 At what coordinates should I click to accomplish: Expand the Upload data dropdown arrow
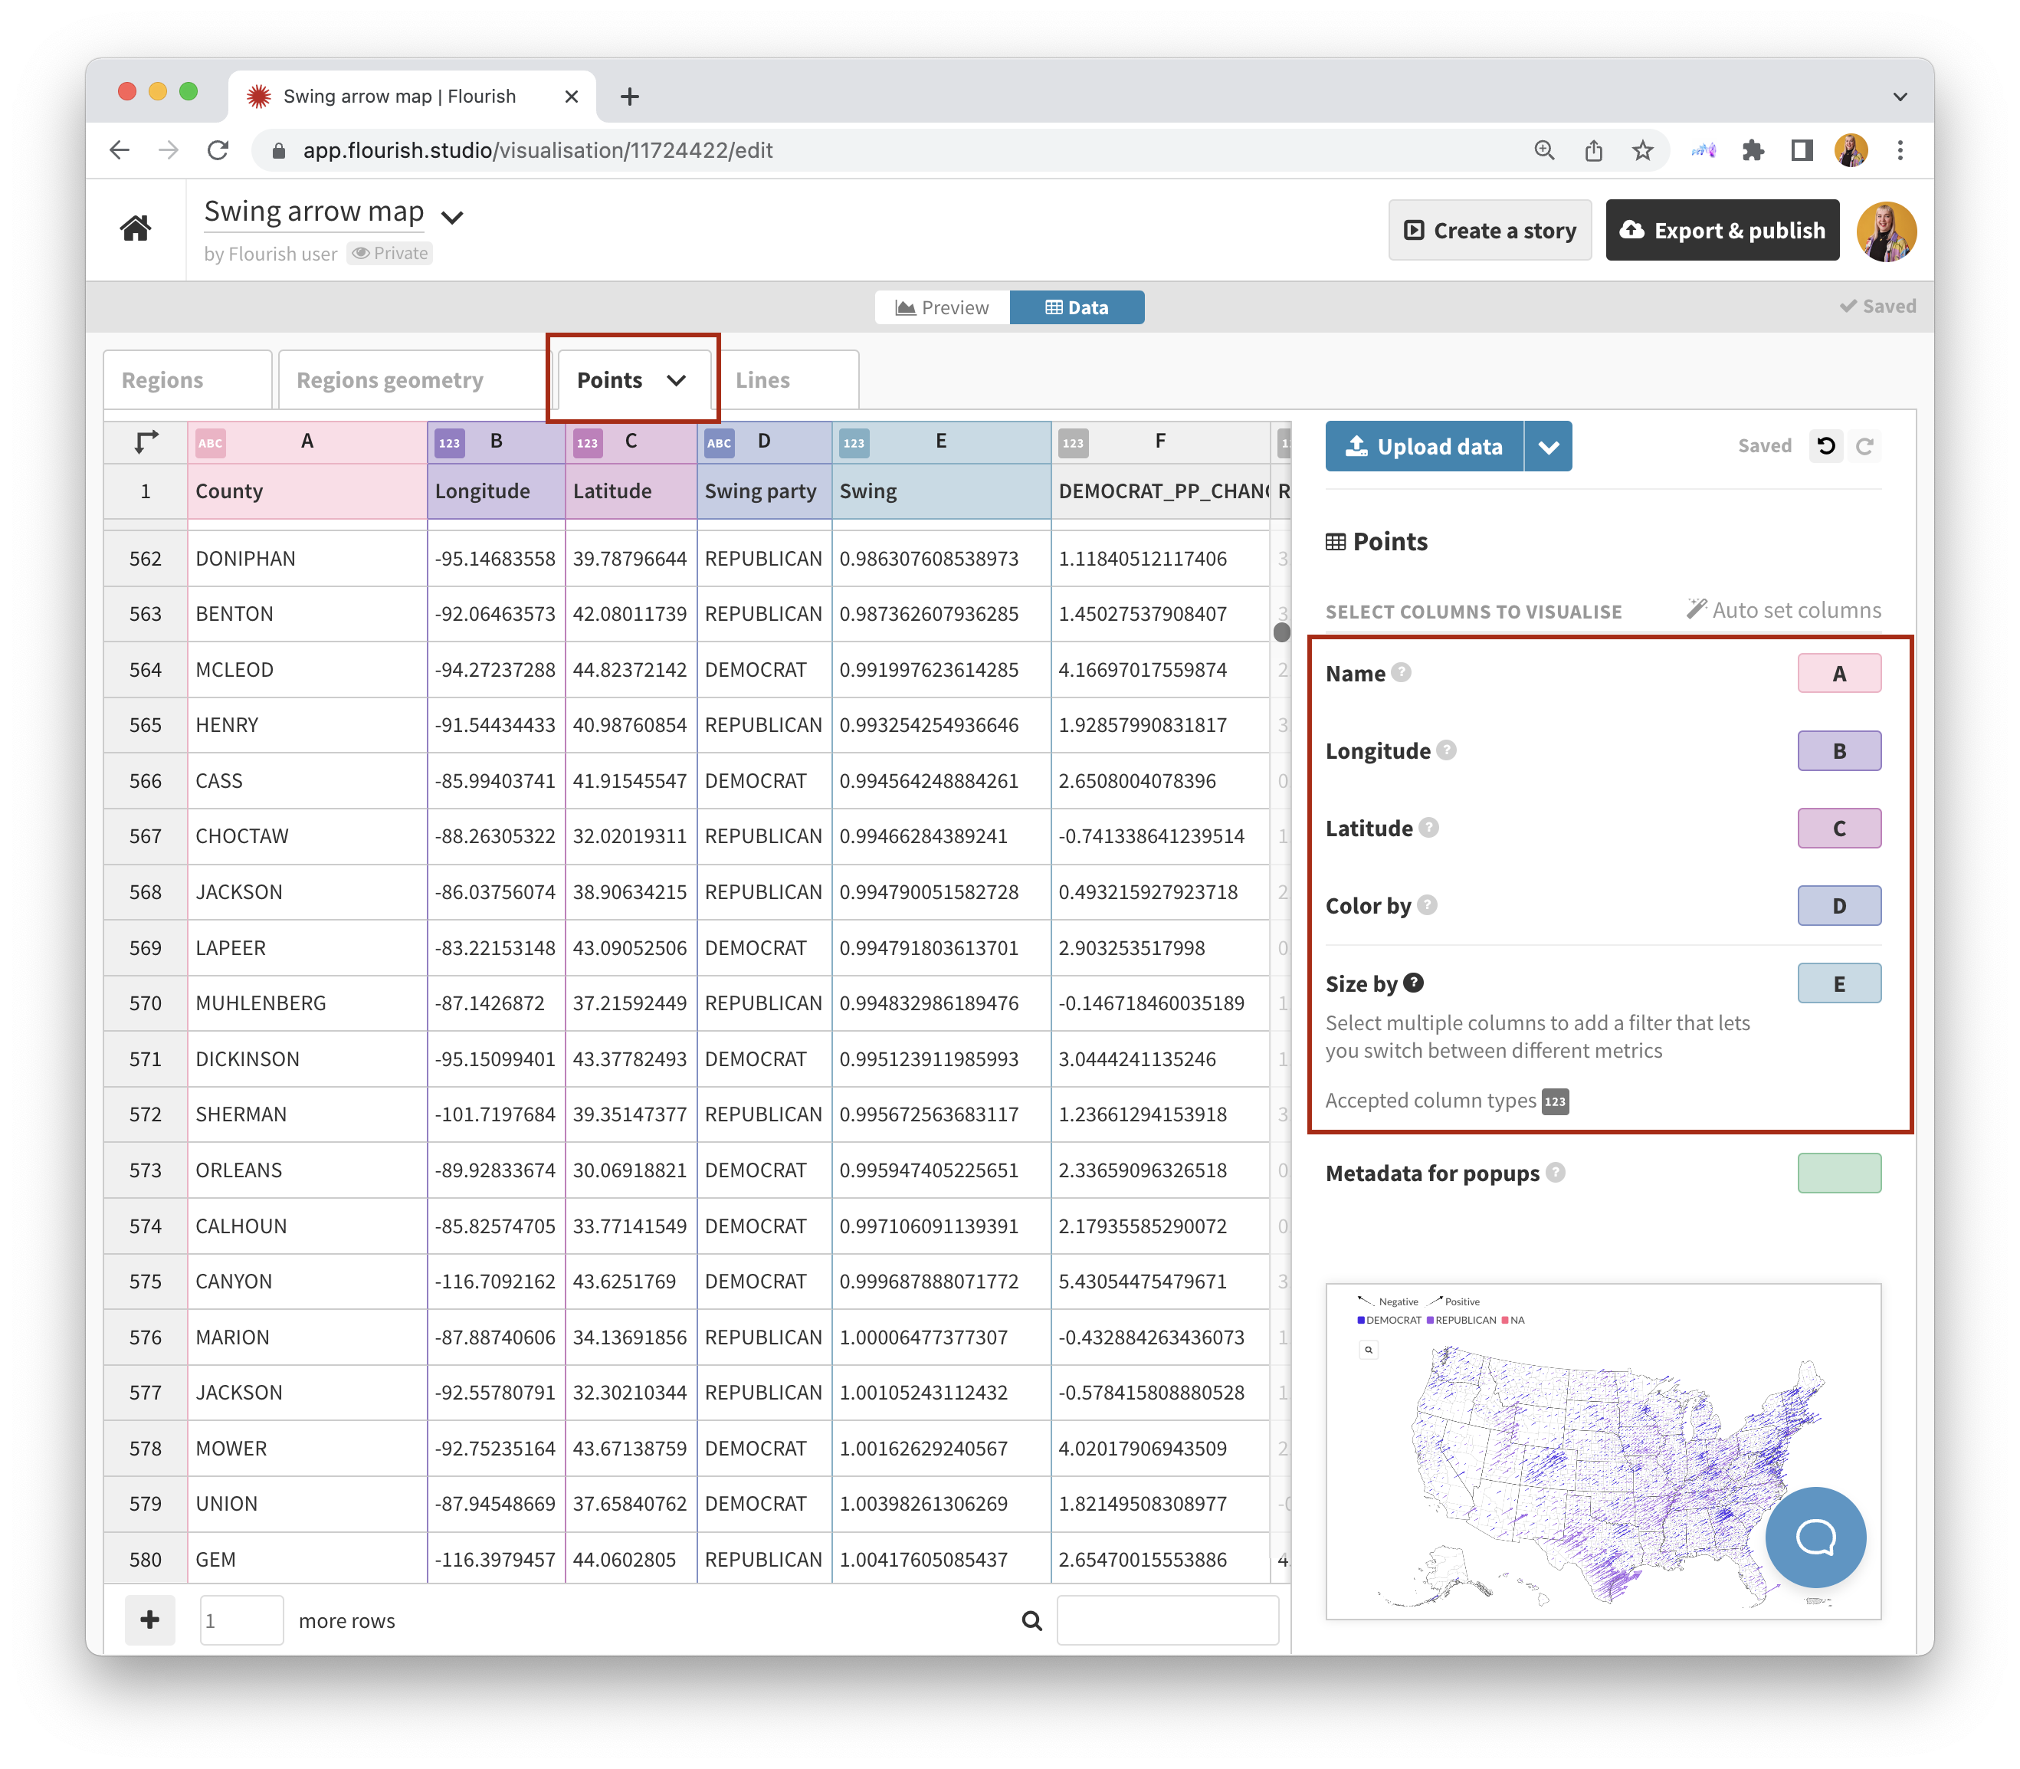(x=1548, y=447)
